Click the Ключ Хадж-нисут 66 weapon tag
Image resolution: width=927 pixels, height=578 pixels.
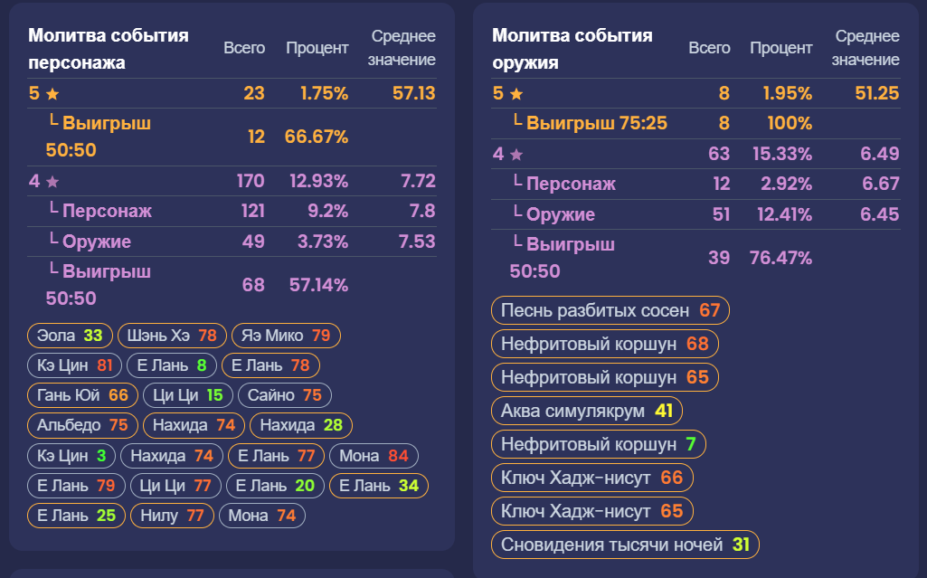(x=591, y=478)
